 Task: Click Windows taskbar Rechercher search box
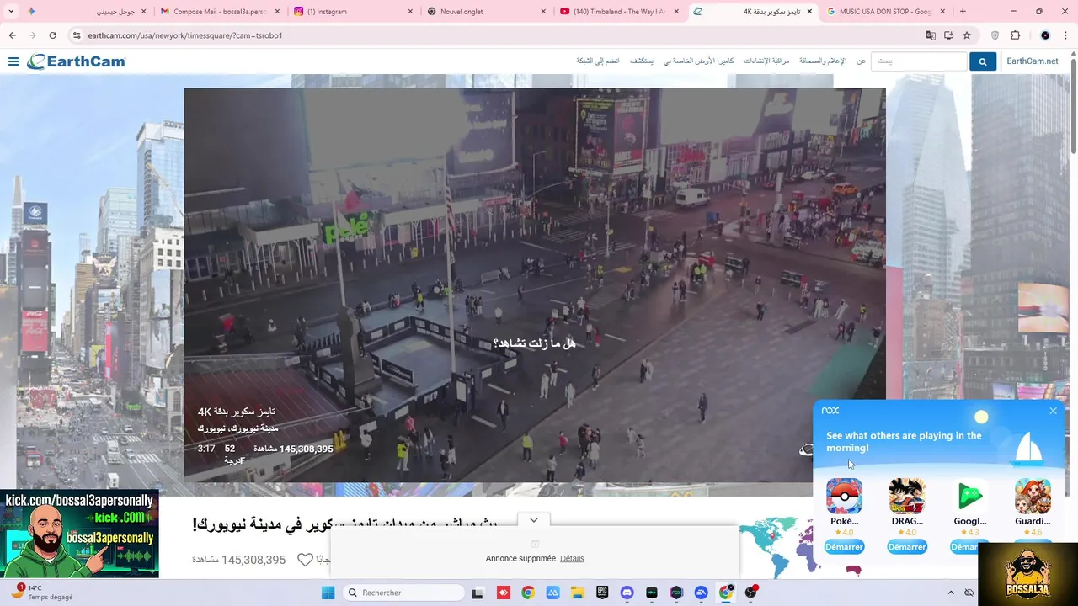(x=404, y=593)
